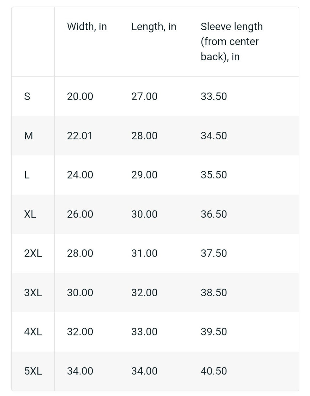
Task: Click the Width, in column header
Action: [87, 27]
